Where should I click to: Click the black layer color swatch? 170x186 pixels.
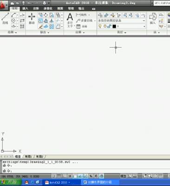coord(114,27)
